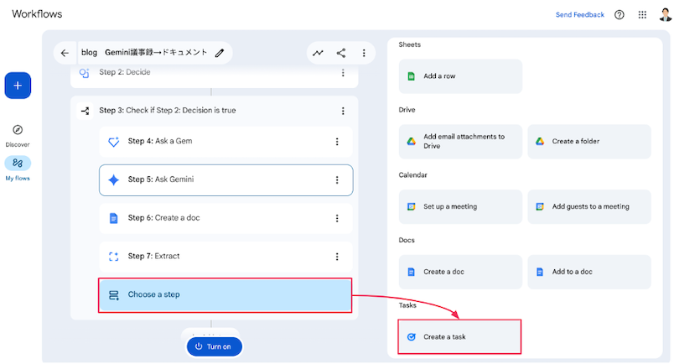Click Calendar icon on Set up a meeting

[x=412, y=206]
